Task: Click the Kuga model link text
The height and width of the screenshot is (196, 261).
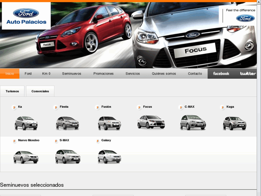Action: click(230, 107)
